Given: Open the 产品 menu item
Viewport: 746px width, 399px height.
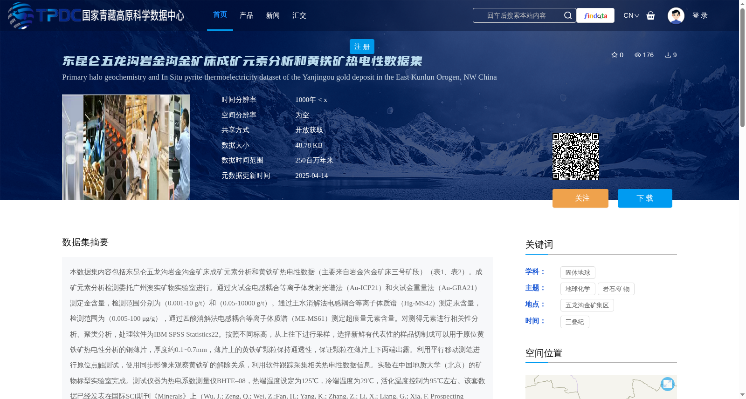Looking at the screenshot, I should (x=247, y=15).
